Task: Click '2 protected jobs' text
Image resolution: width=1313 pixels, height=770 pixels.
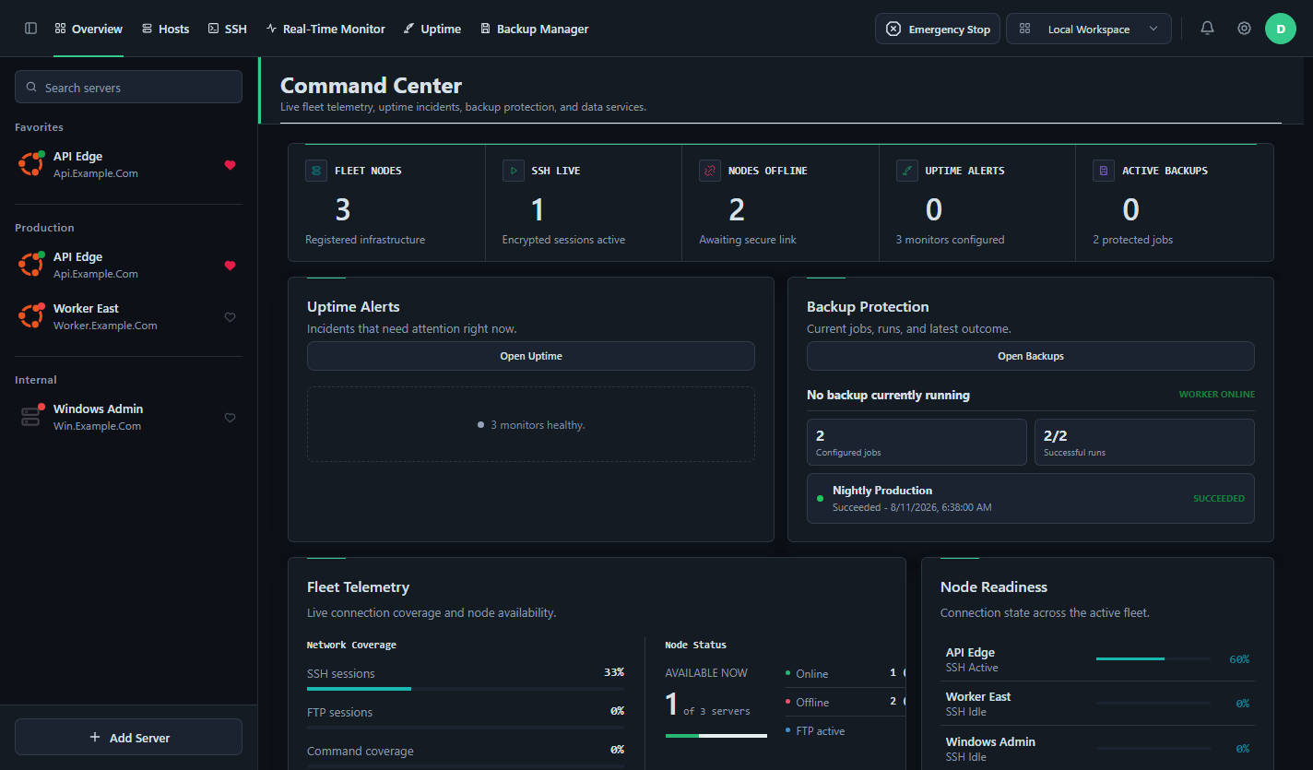Action: [x=1133, y=240]
